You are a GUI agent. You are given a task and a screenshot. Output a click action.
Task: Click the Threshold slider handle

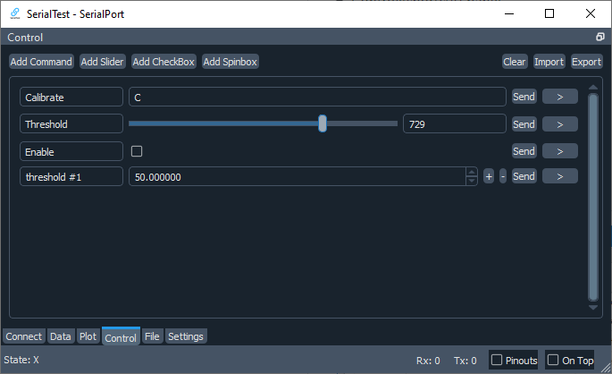click(x=323, y=123)
